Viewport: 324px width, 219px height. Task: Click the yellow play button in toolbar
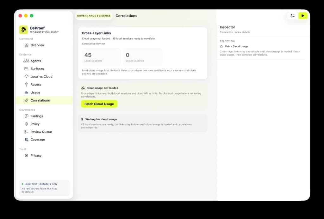303,16
